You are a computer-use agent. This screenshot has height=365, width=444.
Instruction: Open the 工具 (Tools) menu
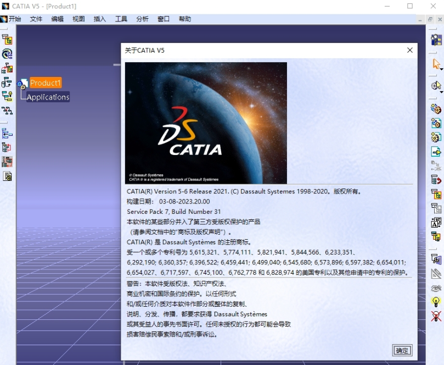(x=121, y=19)
